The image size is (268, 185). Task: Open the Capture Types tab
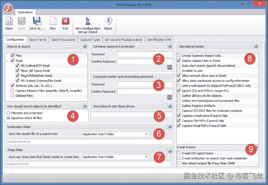90,40
